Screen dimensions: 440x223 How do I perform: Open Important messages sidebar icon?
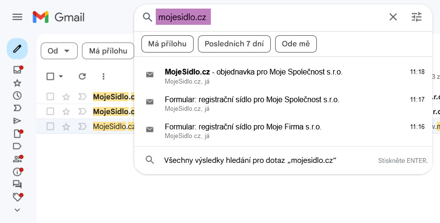point(17,108)
